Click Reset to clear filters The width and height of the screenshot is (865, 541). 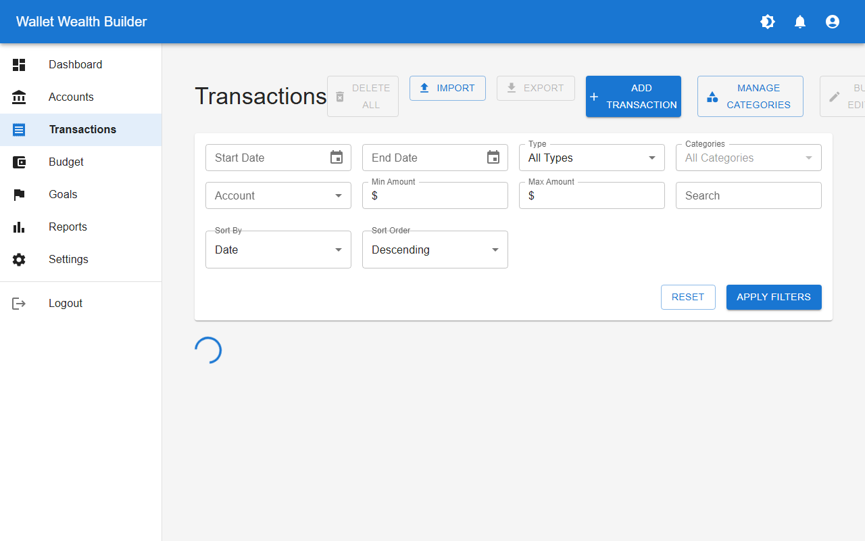(x=688, y=297)
